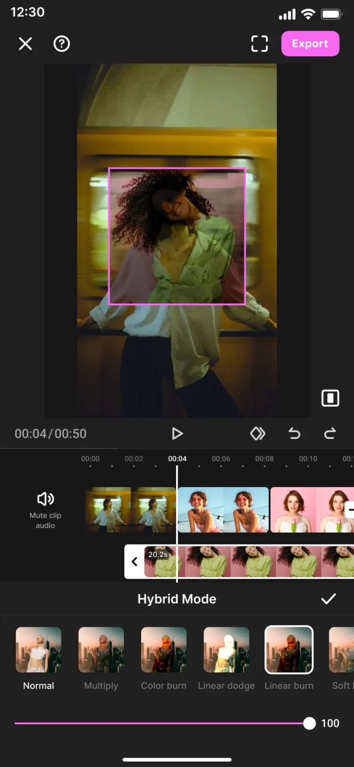
Task: Tap the 00:04/00:50 time readout
Action: click(51, 433)
